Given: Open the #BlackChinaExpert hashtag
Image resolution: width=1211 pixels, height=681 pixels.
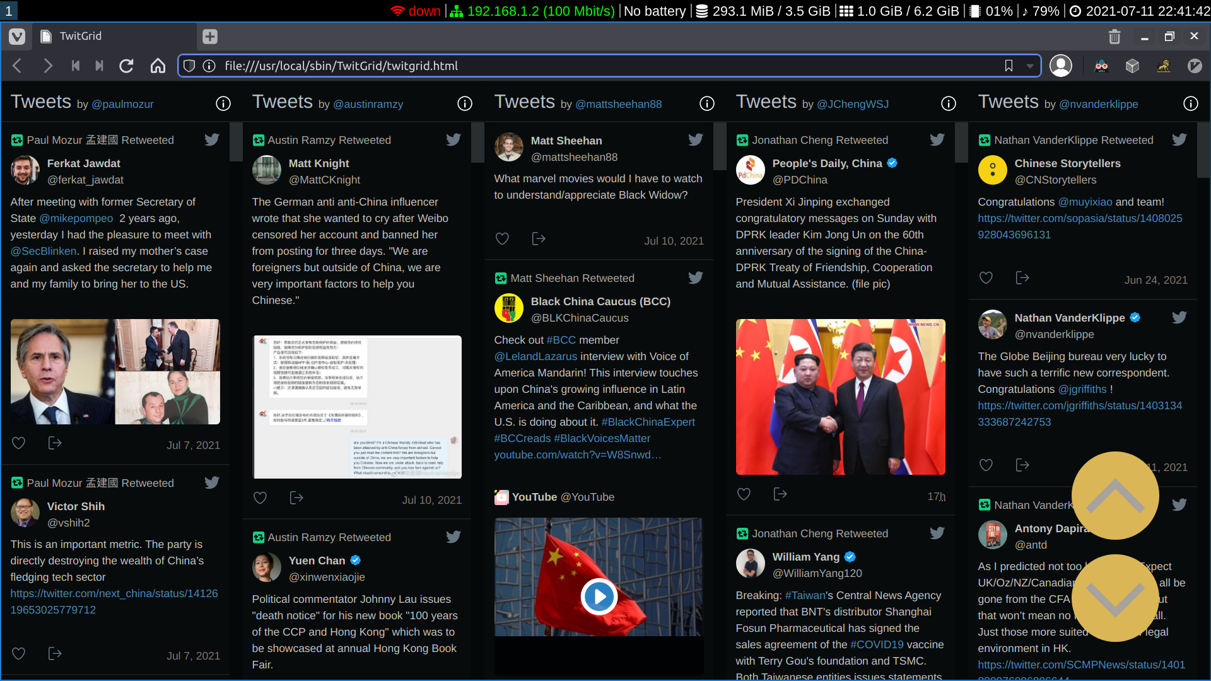Looking at the screenshot, I should [648, 422].
